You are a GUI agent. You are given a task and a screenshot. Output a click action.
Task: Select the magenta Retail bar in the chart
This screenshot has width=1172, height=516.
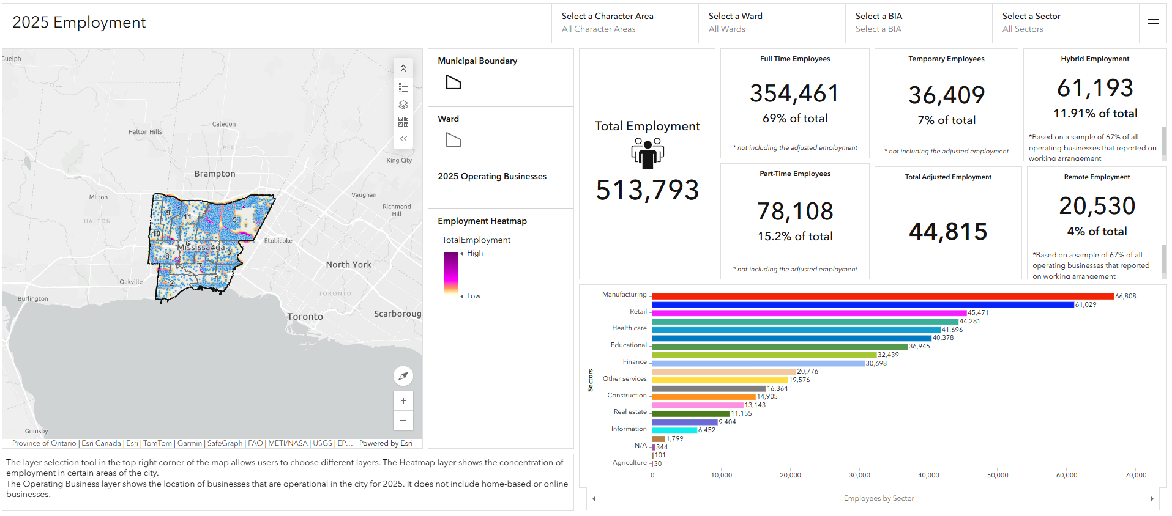tap(810, 313)
